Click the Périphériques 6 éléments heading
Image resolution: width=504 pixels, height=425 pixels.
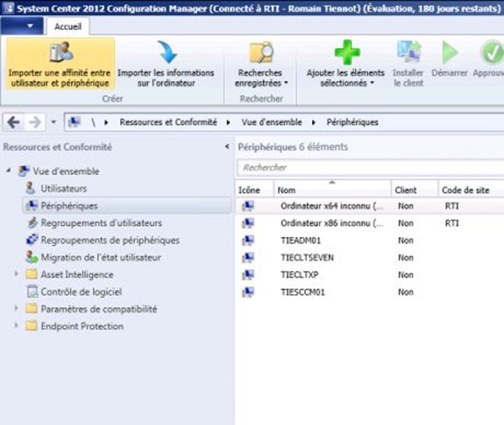[293, 148]
